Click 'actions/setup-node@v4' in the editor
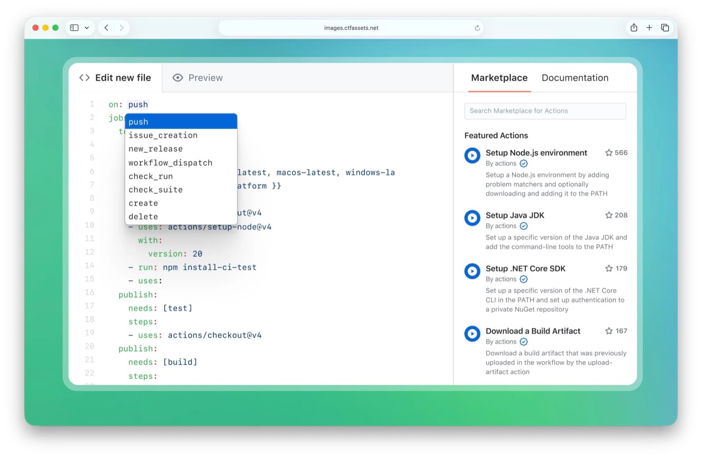This screenshot has height=458, width=702. 219,227
